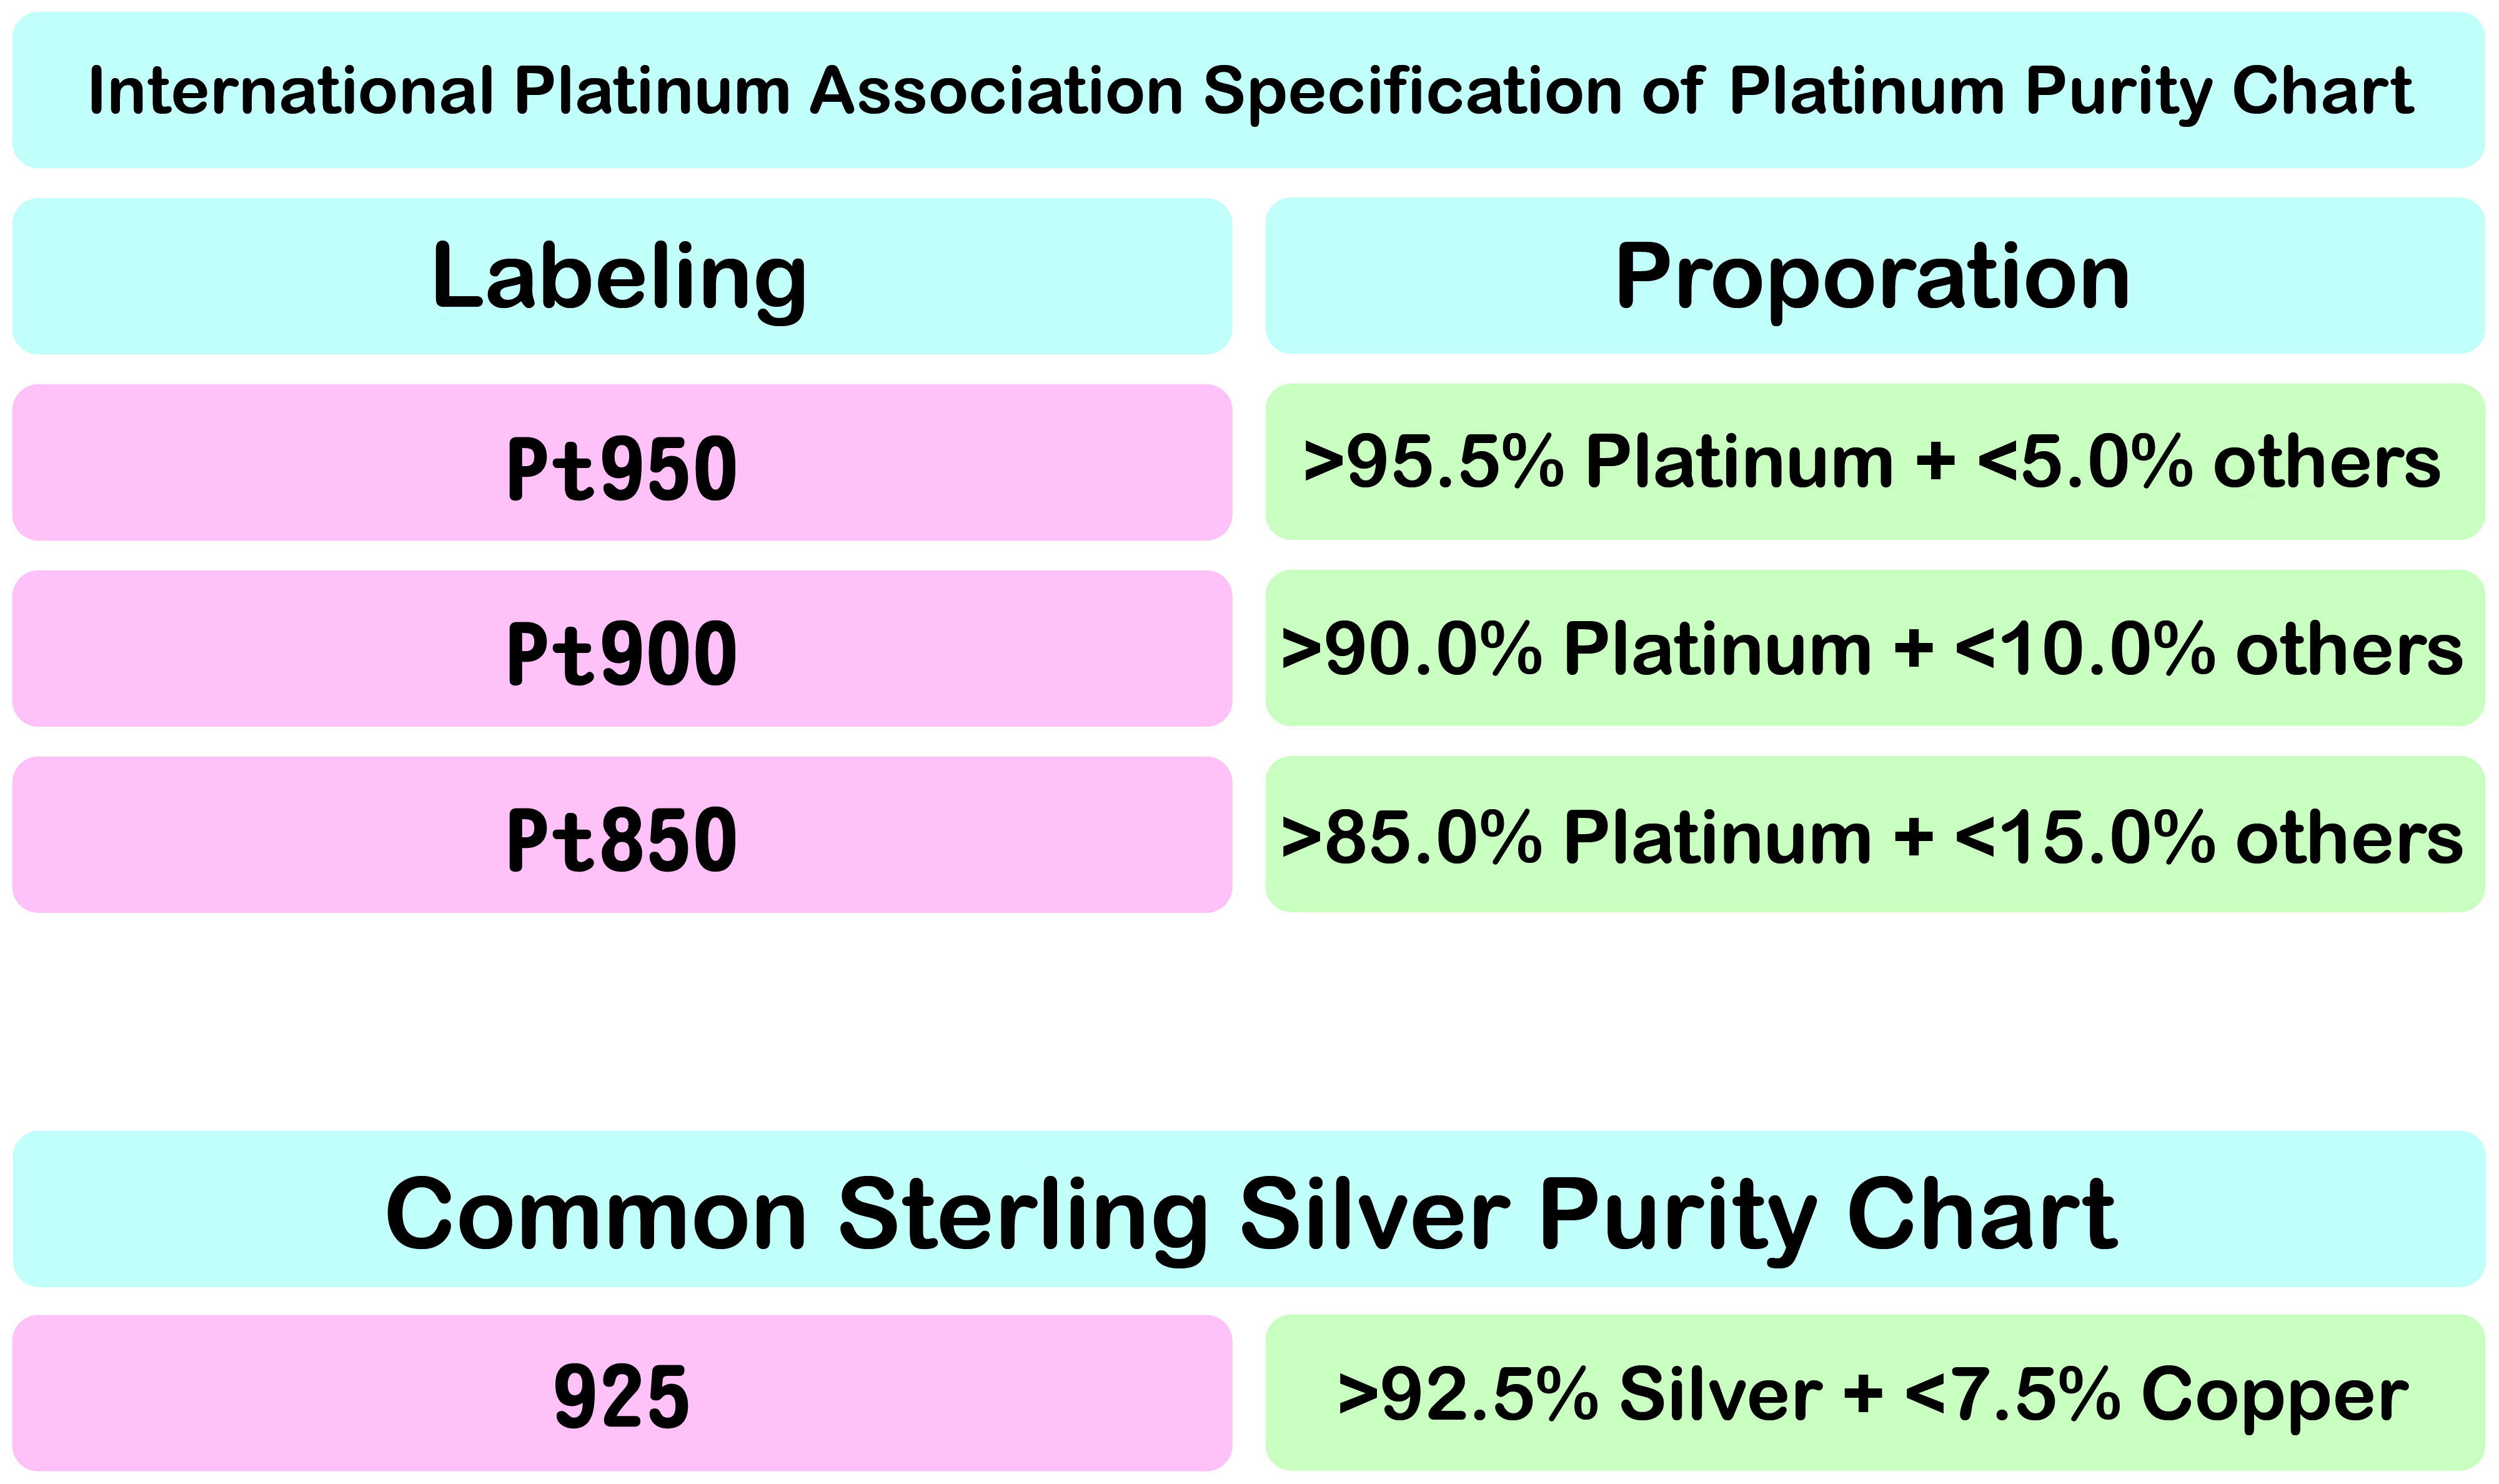This screenshot has height=1484, width=2499.
Task: Select the 925 silver label cell
Action: pyautogui.click(x=622, y=1395)
